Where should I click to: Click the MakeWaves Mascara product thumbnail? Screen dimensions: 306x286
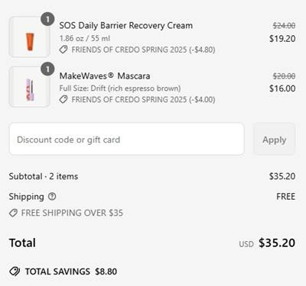(x=29, y=87)
